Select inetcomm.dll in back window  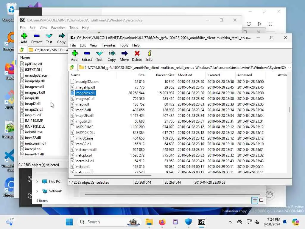pyautogui.click(x=36, y=143)
